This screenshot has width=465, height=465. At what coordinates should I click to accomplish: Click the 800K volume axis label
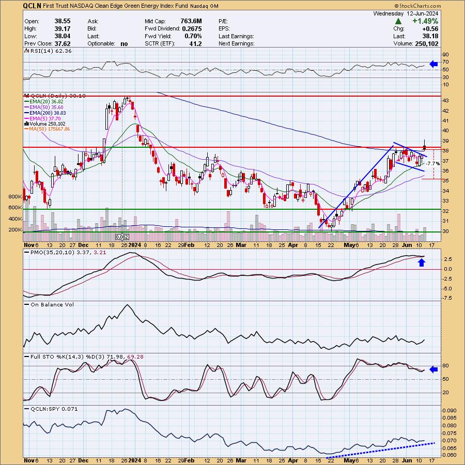tap(15, 197)
